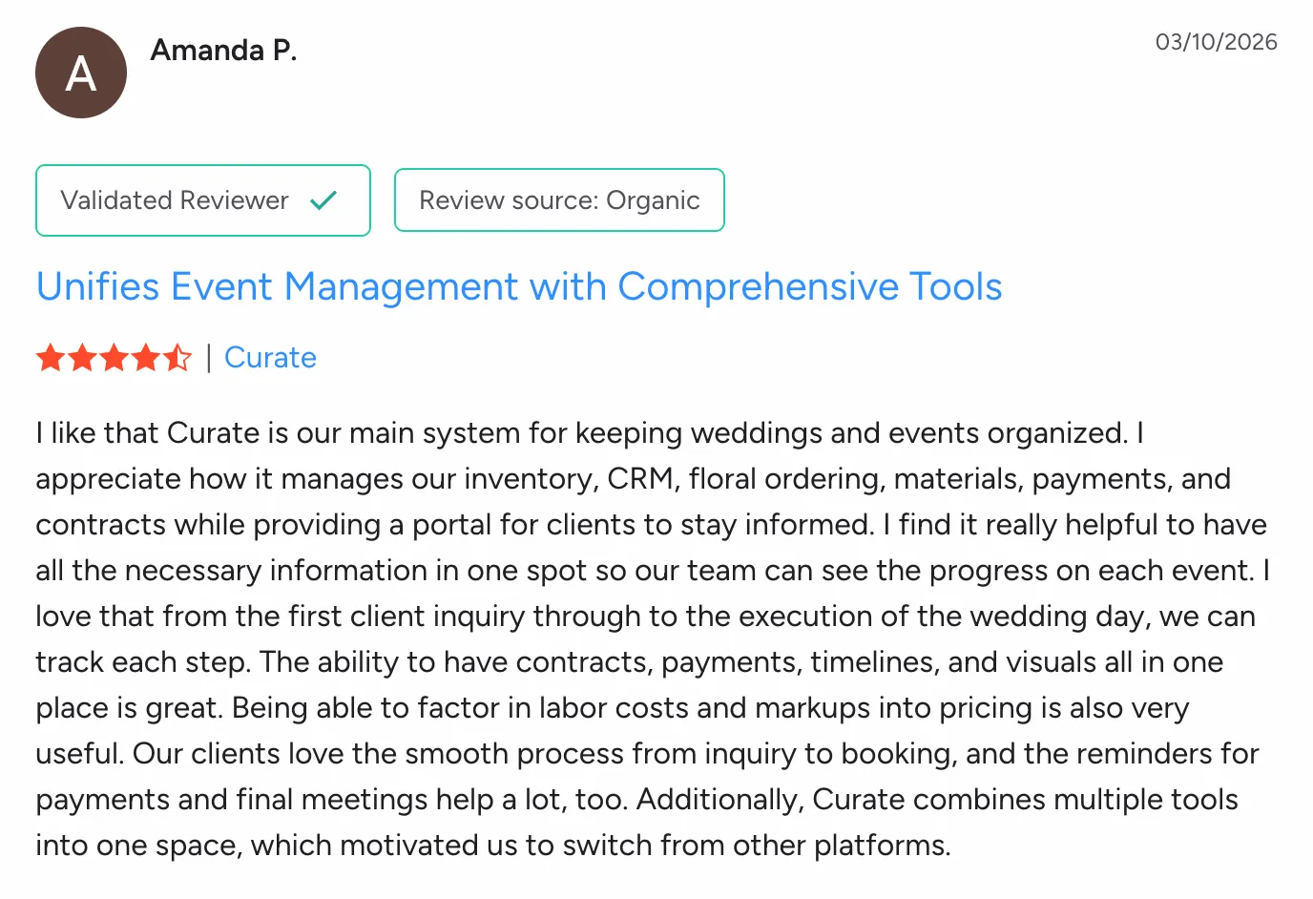Select the half-filled fifth star
This screenshot has height=899, width=1313.
coord(178,357)
